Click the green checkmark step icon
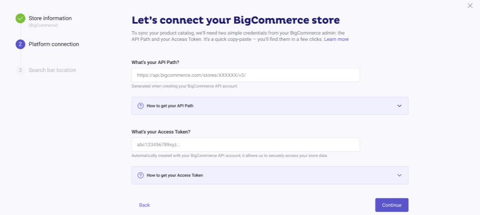This screenshot has width=480, height=215. 20,18
